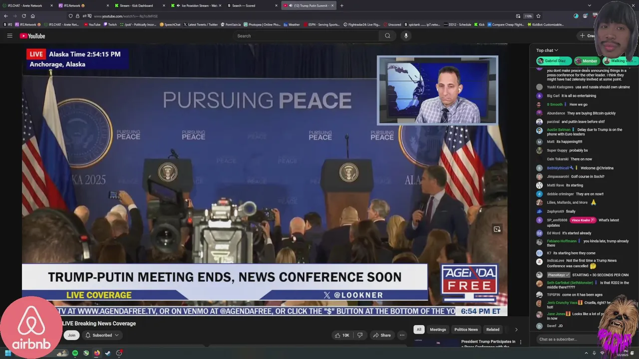Viewport: 639px width, 359px height.
Task: Open the Member chat ticker chip
Action: 586,61
